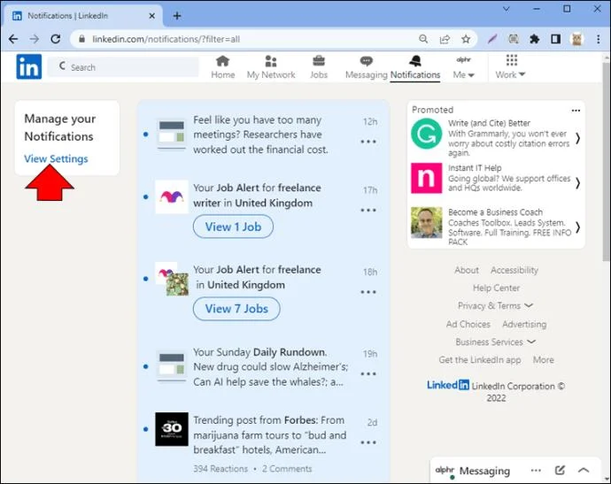
Task: Select the Notifications tab
Action: pyautogui.click(x=415, y=67)
